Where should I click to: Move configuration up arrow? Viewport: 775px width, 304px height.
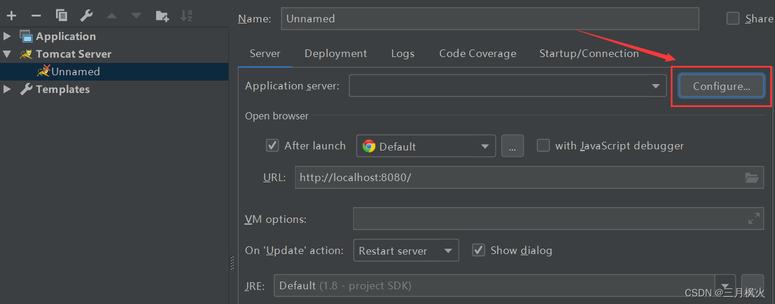[111, 15]
